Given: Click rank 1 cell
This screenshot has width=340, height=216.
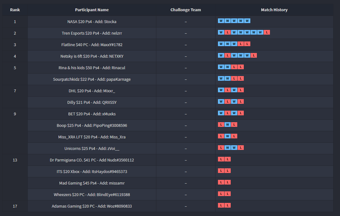Looking at the screenshot, I should pos(15,22).
